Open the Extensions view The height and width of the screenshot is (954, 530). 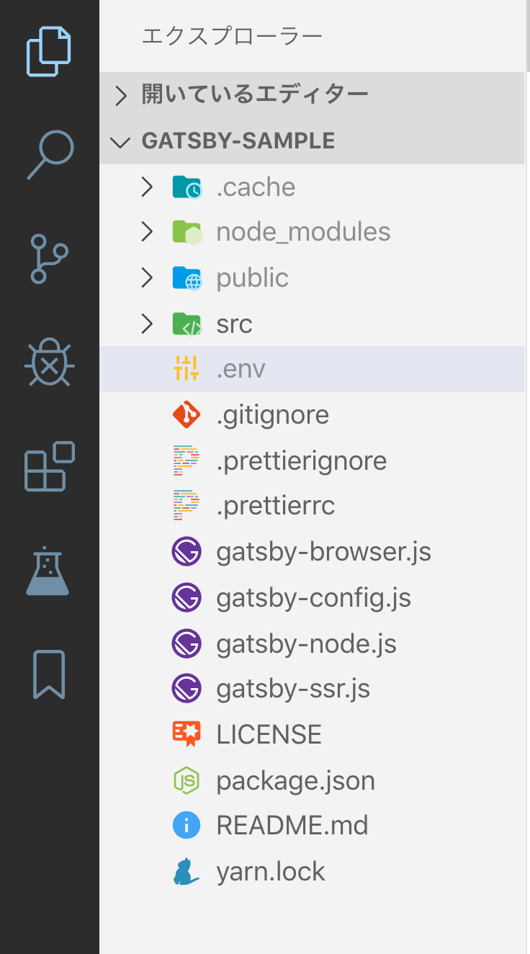(x=50, y=466)
